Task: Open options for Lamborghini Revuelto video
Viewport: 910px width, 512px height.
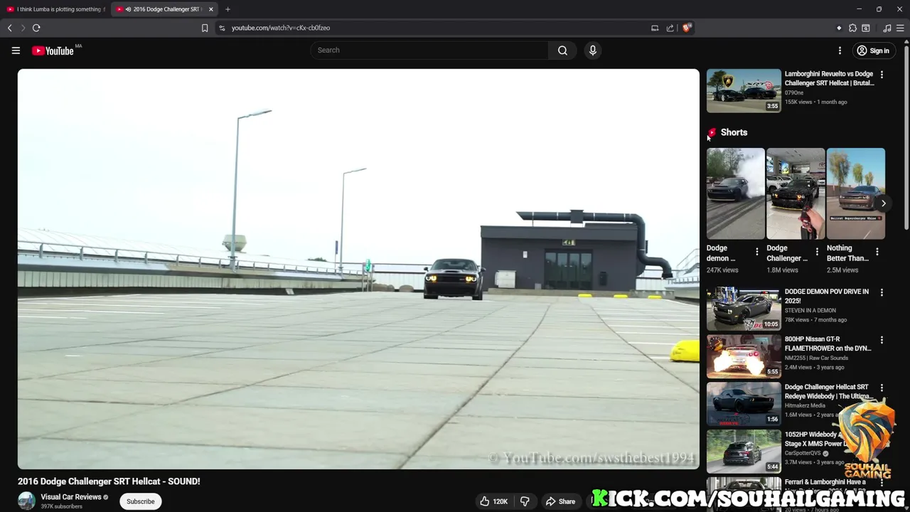Action: [882, 75]
